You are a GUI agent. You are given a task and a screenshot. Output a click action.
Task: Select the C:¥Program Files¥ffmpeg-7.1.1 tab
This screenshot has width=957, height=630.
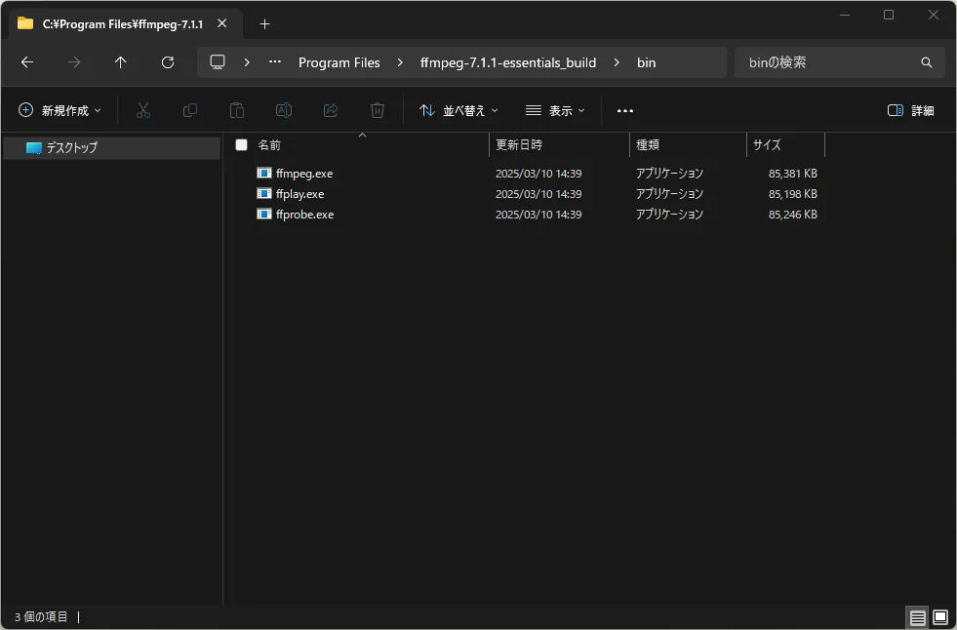pos(123,24)
